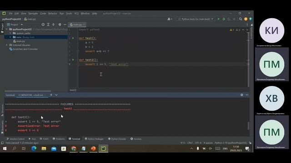Show hidden system tray icons
Viewport: 291px width, 163px height.
click(191, 149)
